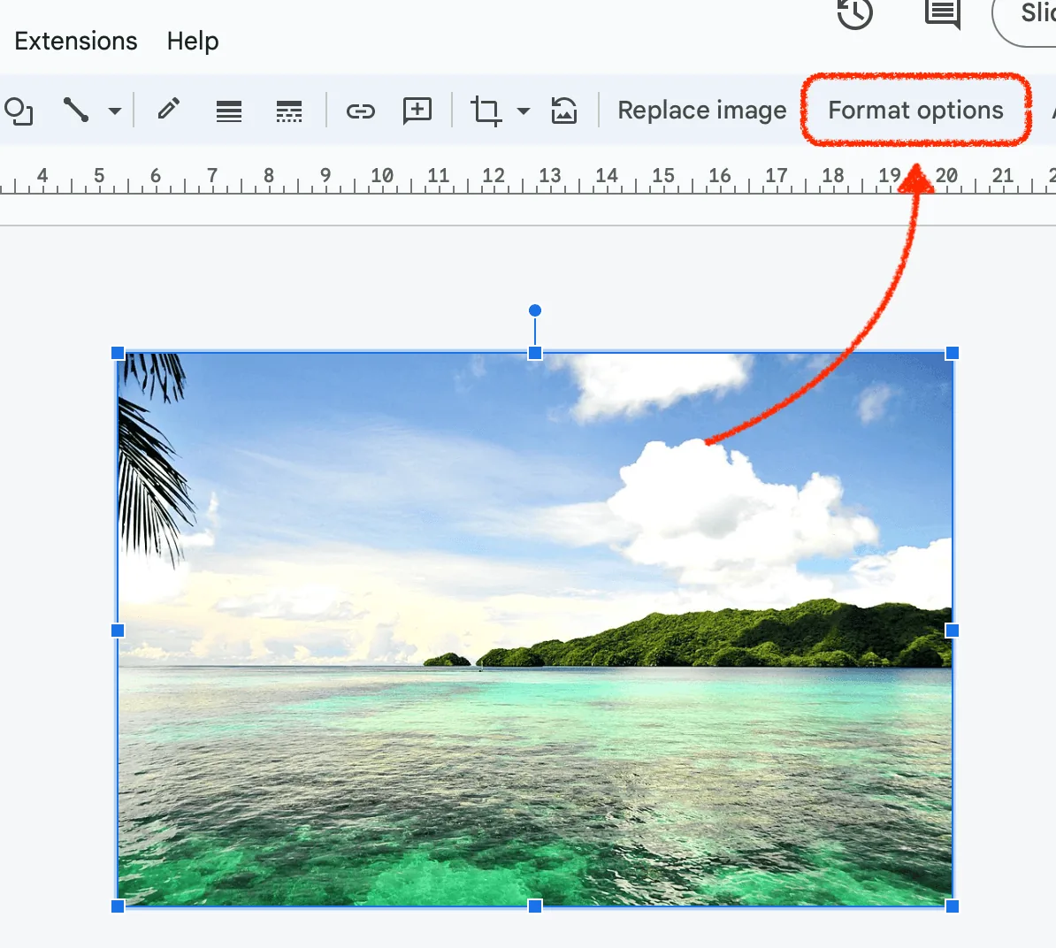Viewport: 1056px width, 948px height.
Task: Click the rotation handle above the image
Action: tap(535, 310)
